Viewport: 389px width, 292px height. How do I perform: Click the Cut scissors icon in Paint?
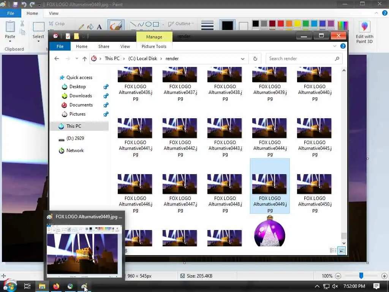pyautogui.click(x=22, y=24)
